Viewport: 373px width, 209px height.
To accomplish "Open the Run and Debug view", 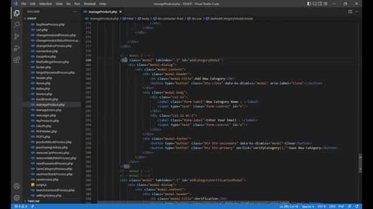I will (17, 48).
